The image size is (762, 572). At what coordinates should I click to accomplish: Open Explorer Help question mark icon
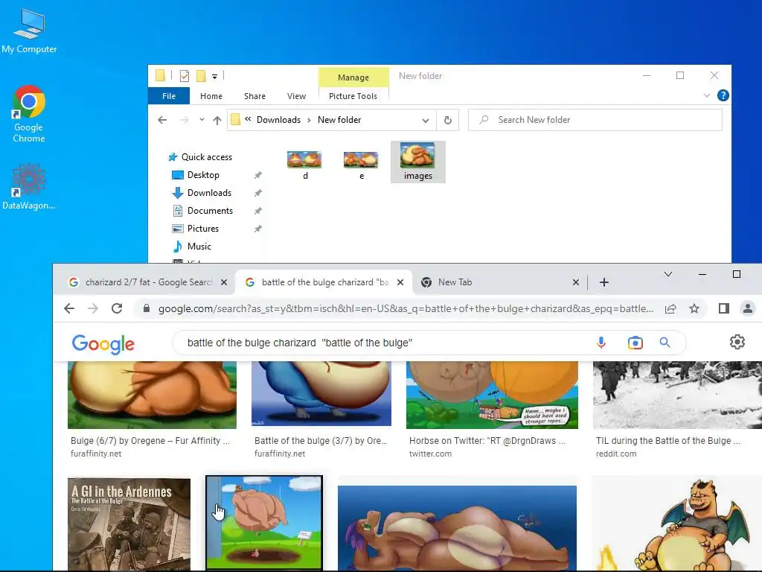click(x=723, y=95)
